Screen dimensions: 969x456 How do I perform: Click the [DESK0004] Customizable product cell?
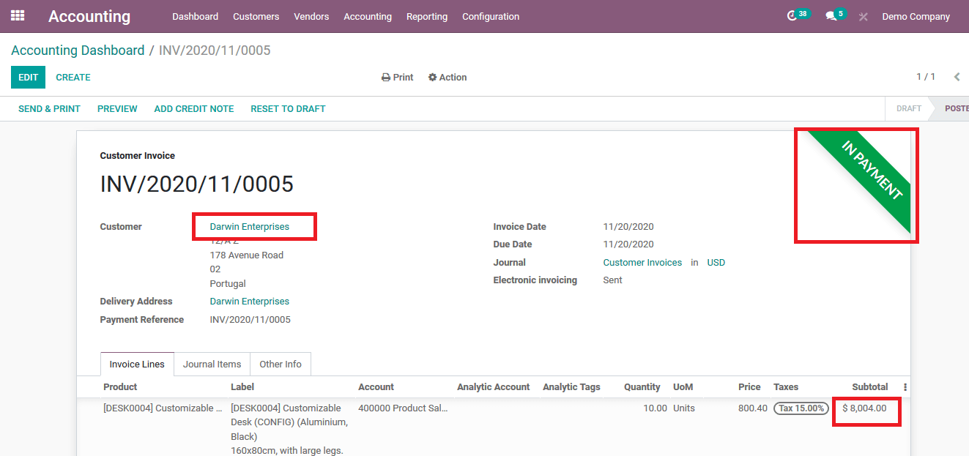point(163,408)
